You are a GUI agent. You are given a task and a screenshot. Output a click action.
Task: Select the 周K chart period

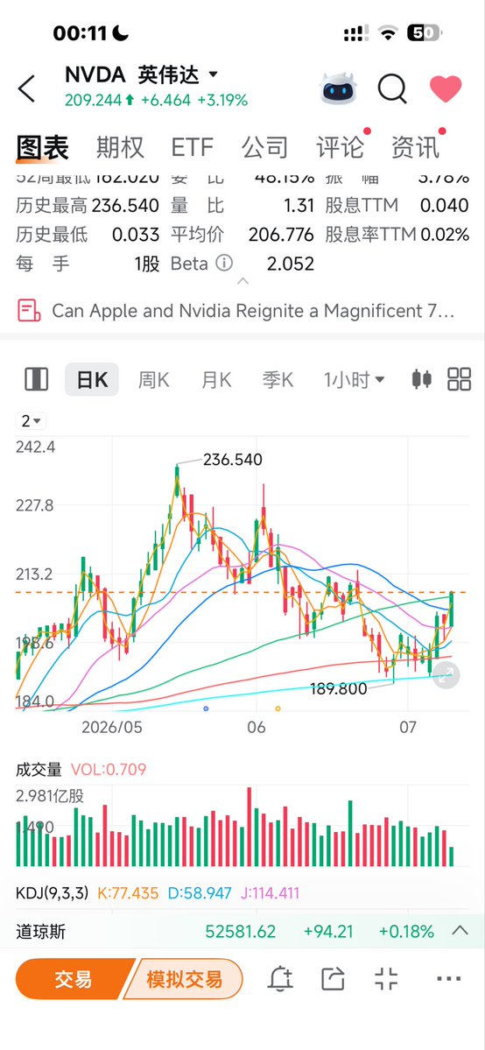click(153, 380)
